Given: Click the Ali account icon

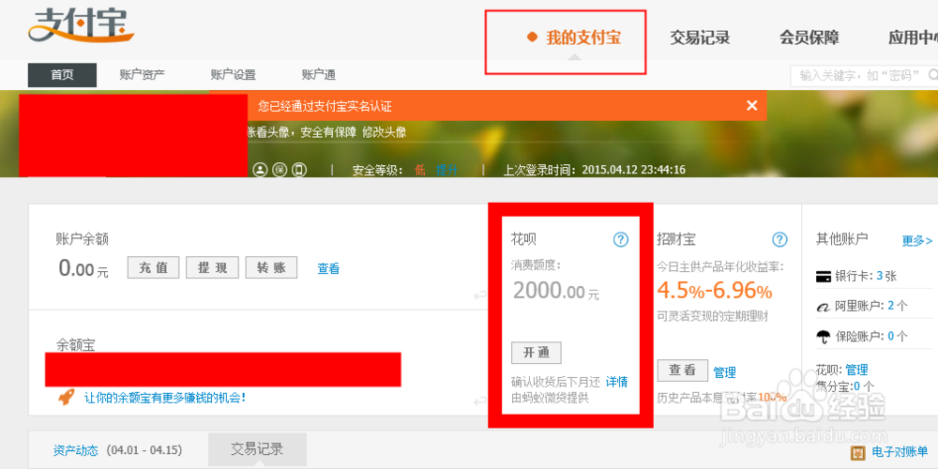Looking at the screenshot, I should click(x=824, y=307).
